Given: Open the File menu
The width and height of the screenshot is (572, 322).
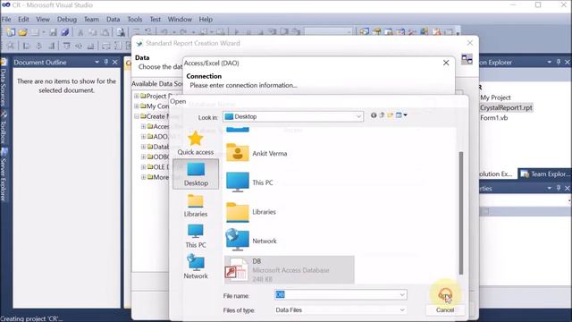Looking at the screenshot, I should pos(6,20).
